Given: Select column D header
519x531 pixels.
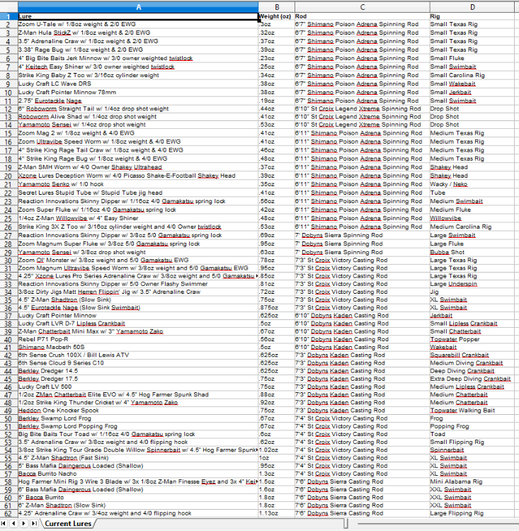Looking at the screenshot, I should point(472,7).
